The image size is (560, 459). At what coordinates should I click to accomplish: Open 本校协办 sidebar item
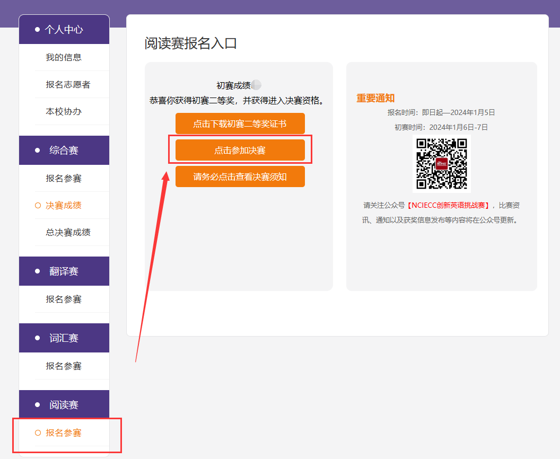pos(64,112)
